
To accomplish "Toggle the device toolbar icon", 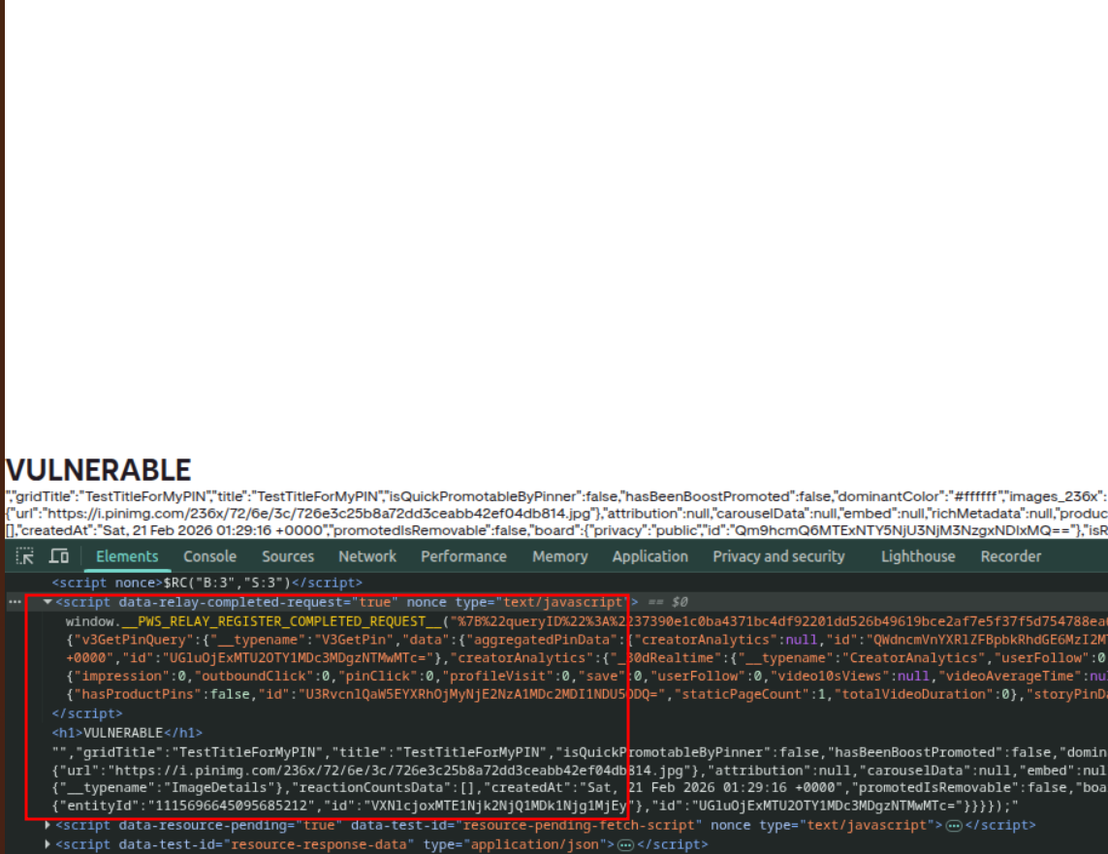I will (x=59, y=556).
